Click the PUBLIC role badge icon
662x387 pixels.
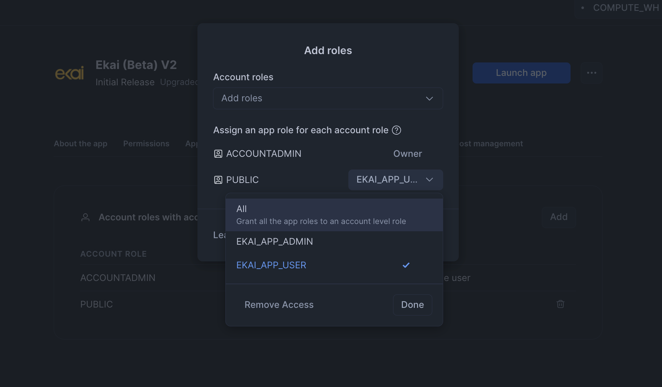coord(218,180)
